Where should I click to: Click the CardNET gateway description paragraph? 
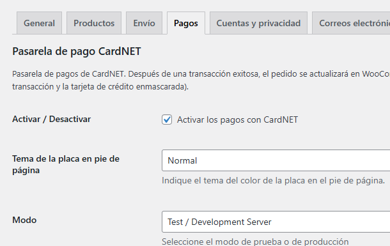click(x=201, y=81)
